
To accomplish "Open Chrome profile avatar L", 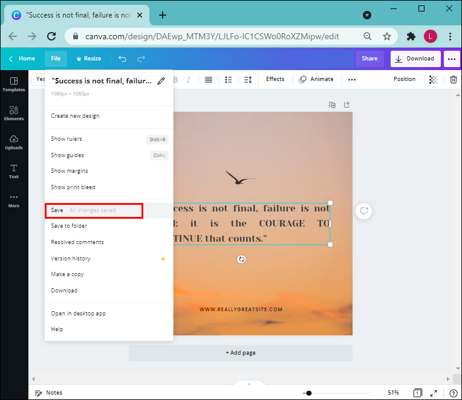I will [431, 36].
